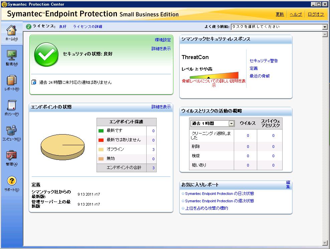Open セキュリティ警告 security alerts link
Viewport: 330px width, 249px height.
point(264,61)
